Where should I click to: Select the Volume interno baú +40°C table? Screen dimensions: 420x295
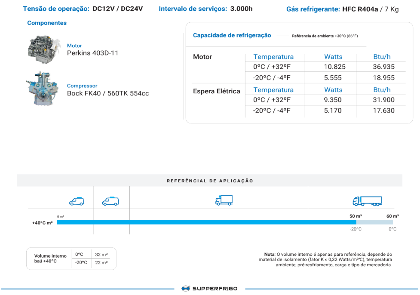point(72,258)
